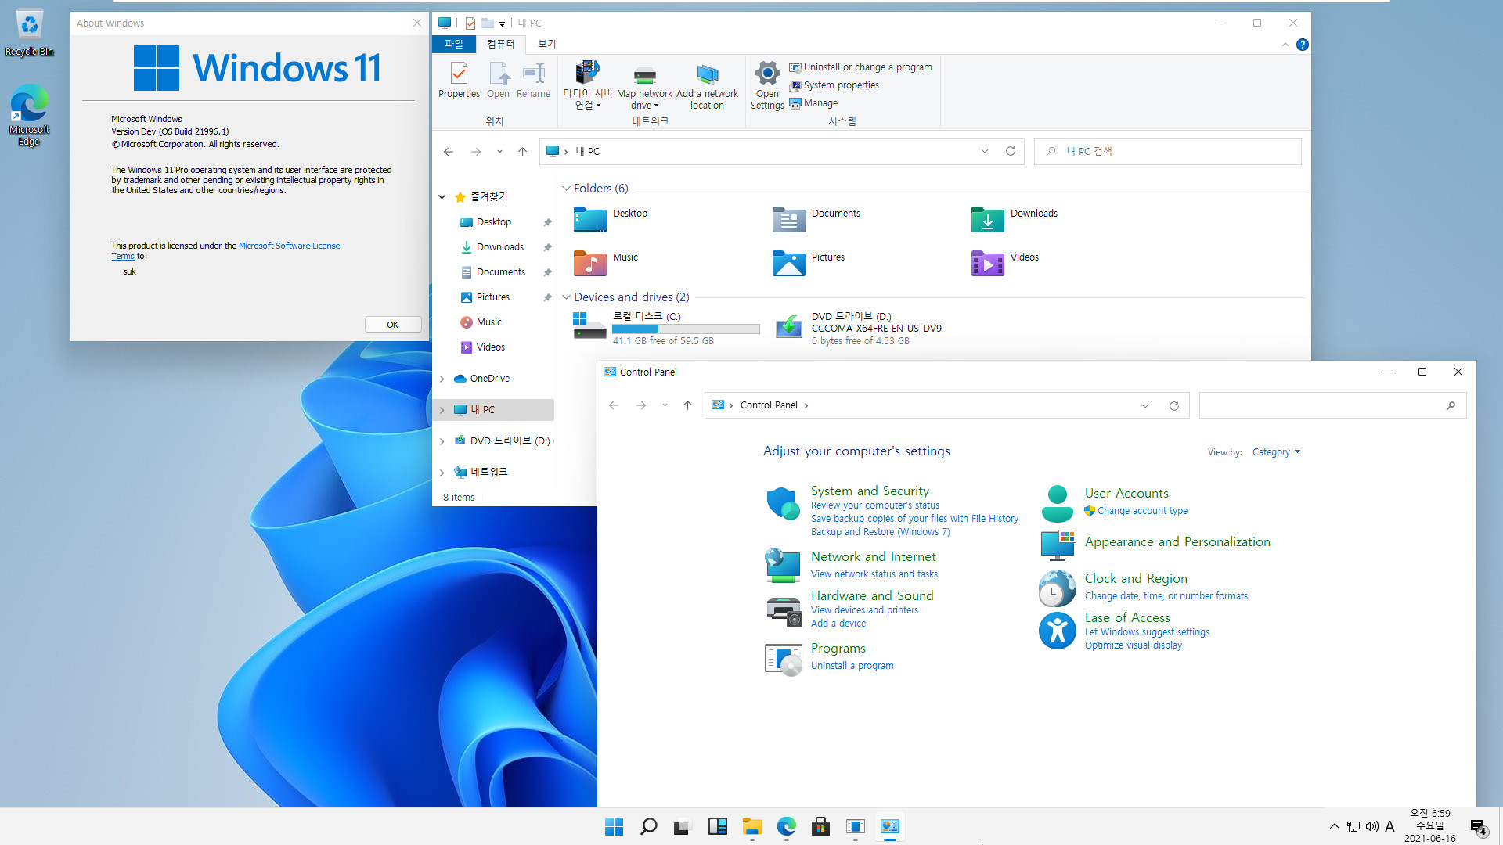
Task: Open the Microsoft Store on the taskbar
Action: pos(820,826)
